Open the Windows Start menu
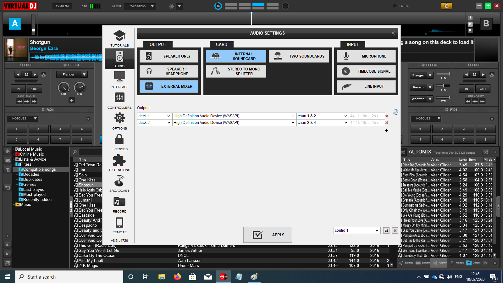Viewport: 503px width, 283px height. click(x=8, y=277)
